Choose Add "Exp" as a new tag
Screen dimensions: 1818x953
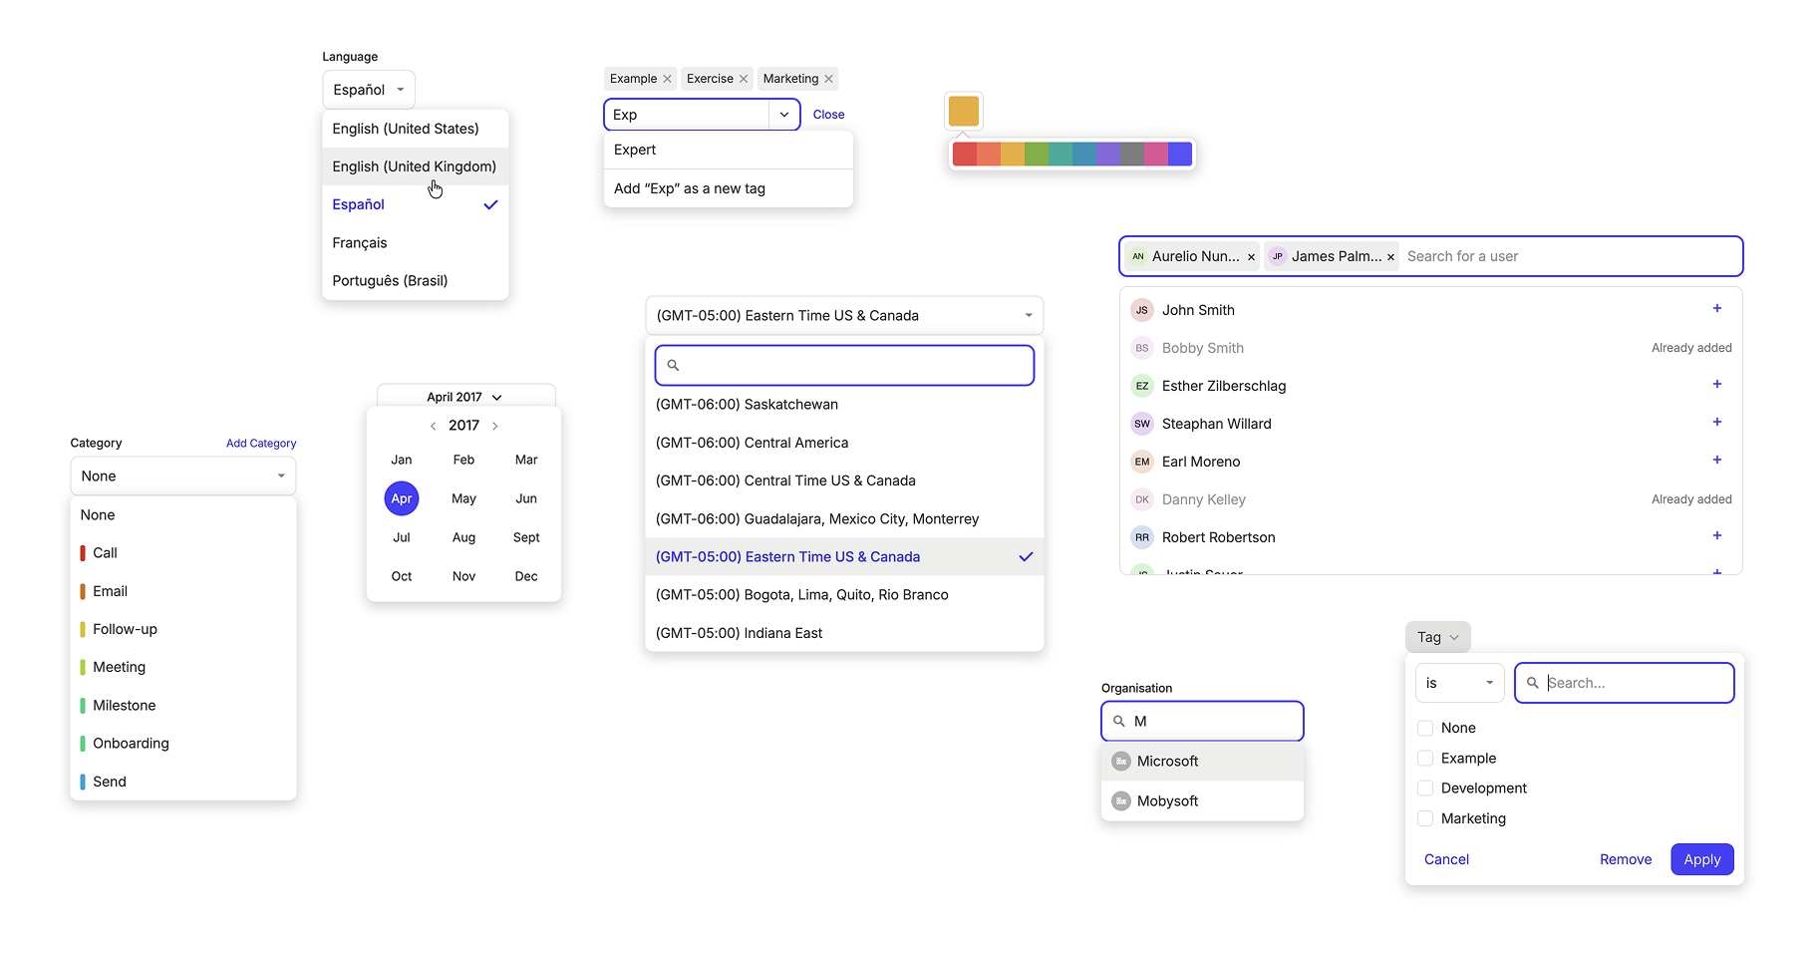pos(729,189)
